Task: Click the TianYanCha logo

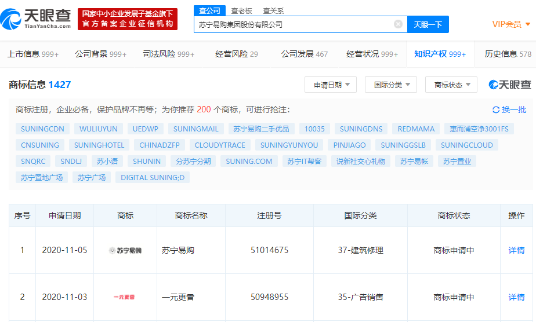Action: pyautogui.click(x=35, y=19)
